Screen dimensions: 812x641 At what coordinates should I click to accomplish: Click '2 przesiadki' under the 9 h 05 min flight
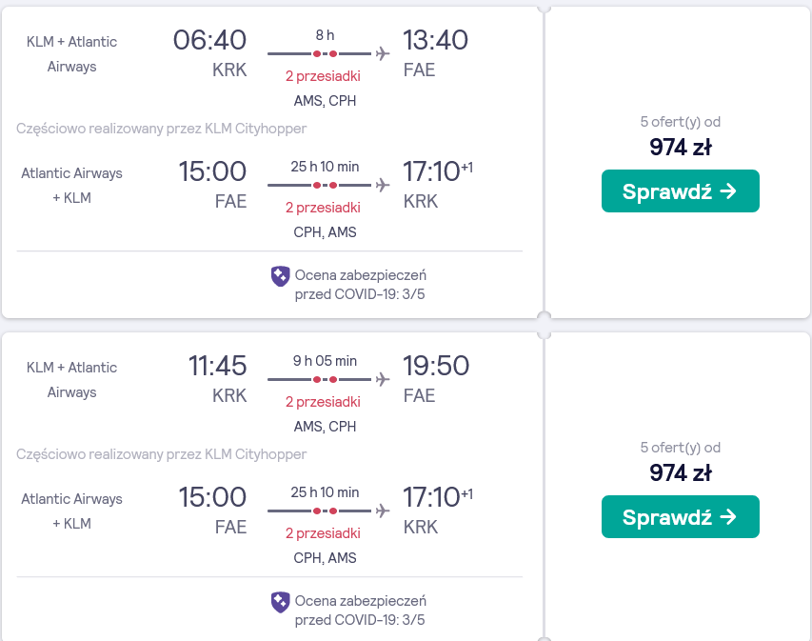click(x=323, y=402)
